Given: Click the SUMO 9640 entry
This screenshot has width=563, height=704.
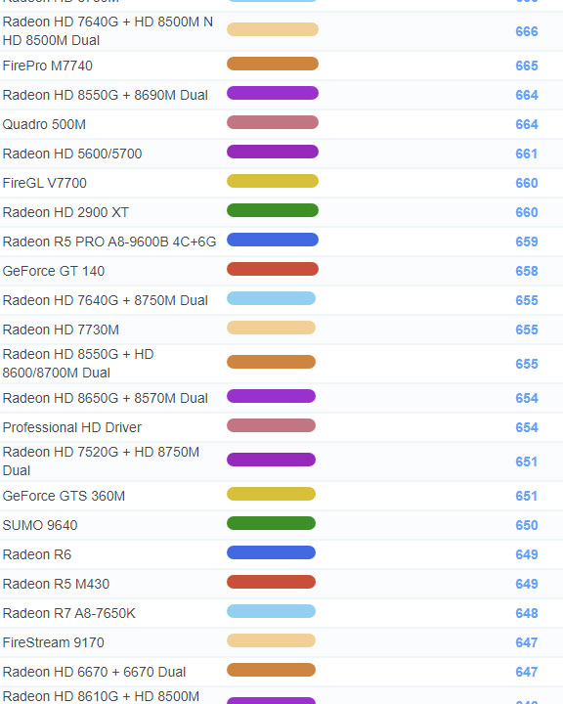Looking at the screenshot, I should 40,525.
